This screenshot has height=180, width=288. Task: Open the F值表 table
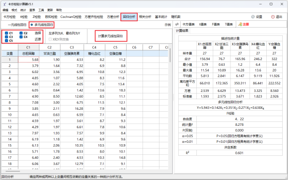(x=216, y=24)
